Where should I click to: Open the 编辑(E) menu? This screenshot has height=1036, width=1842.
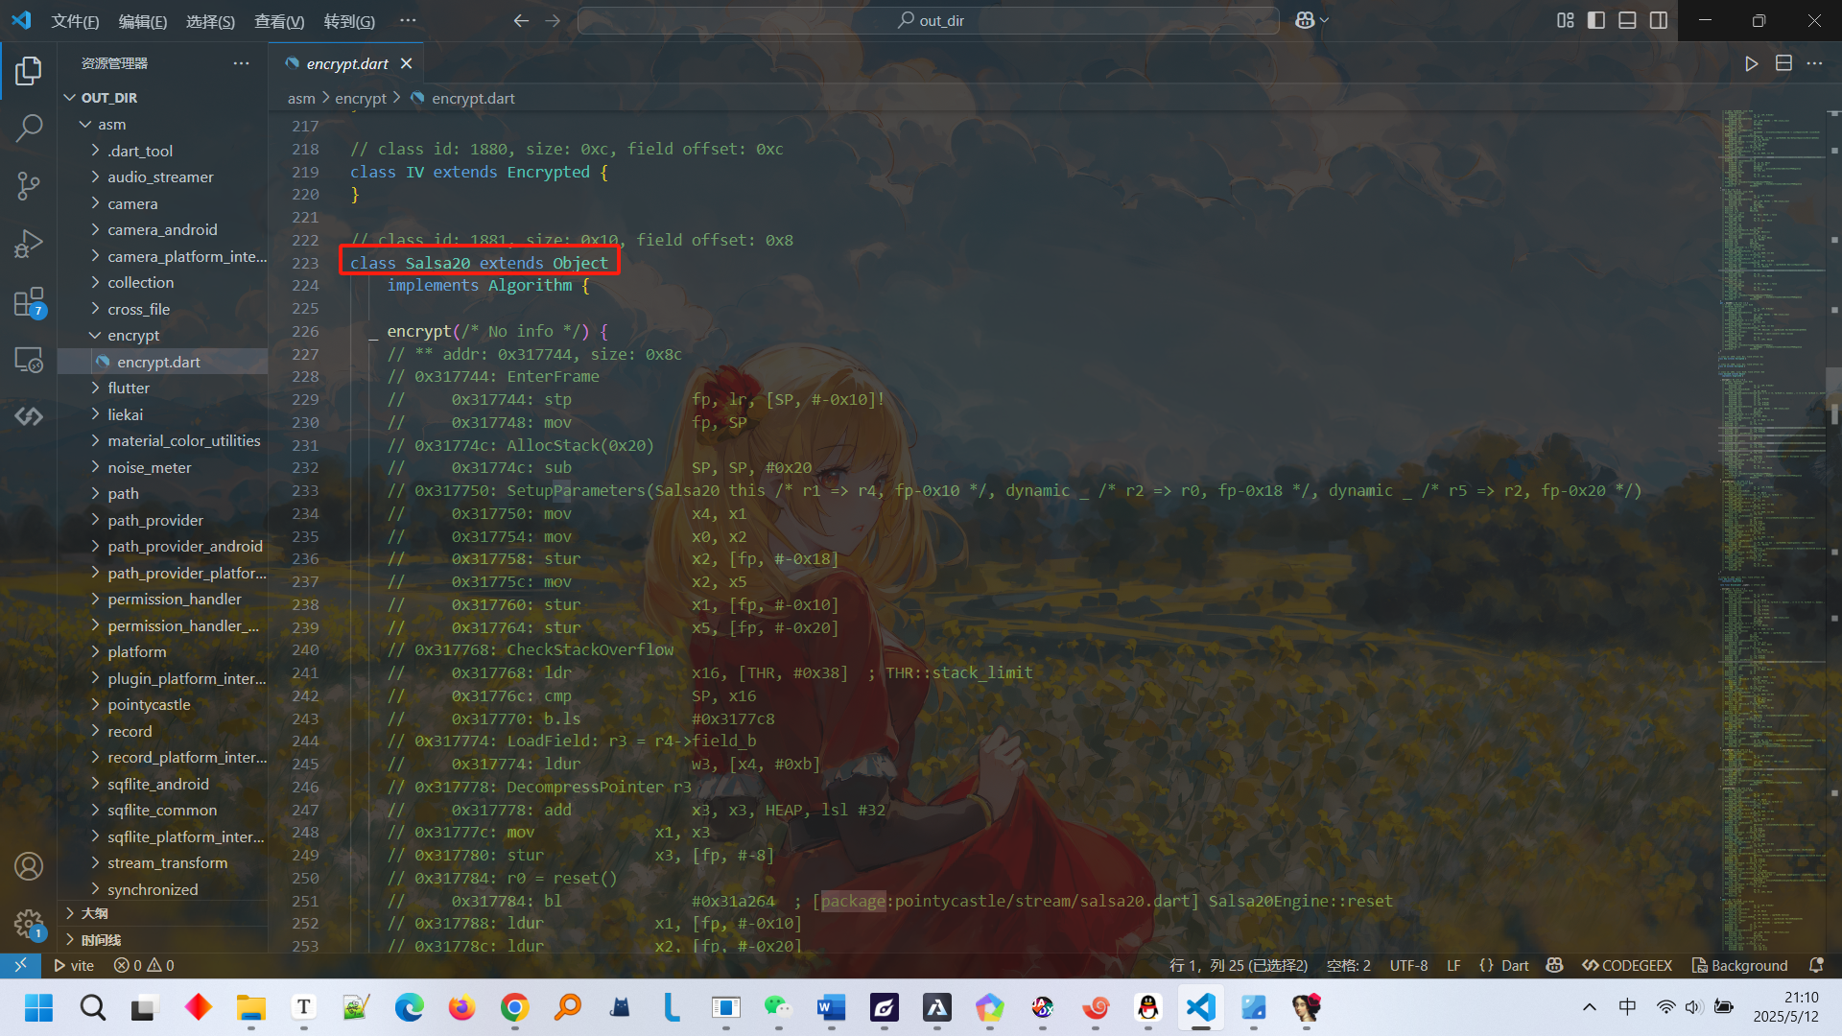[x=143, y=21]
